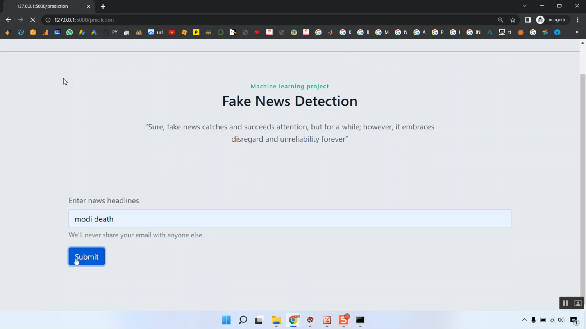Stop the page from loading

point(33,20)
